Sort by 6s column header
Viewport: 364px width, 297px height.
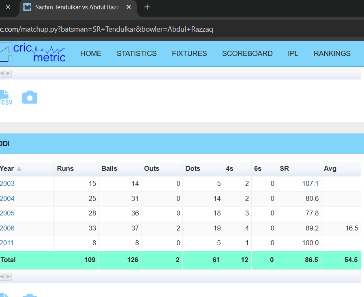point(264,169)
